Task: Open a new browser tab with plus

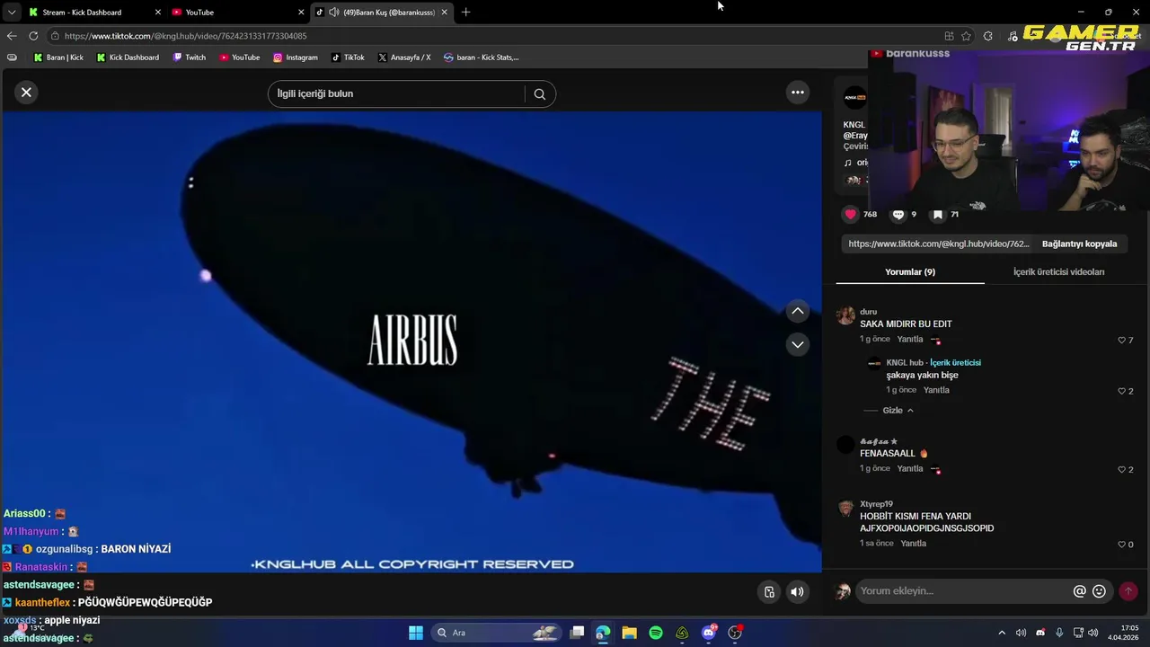Action: pyautogui.click(x=465, y=12)
